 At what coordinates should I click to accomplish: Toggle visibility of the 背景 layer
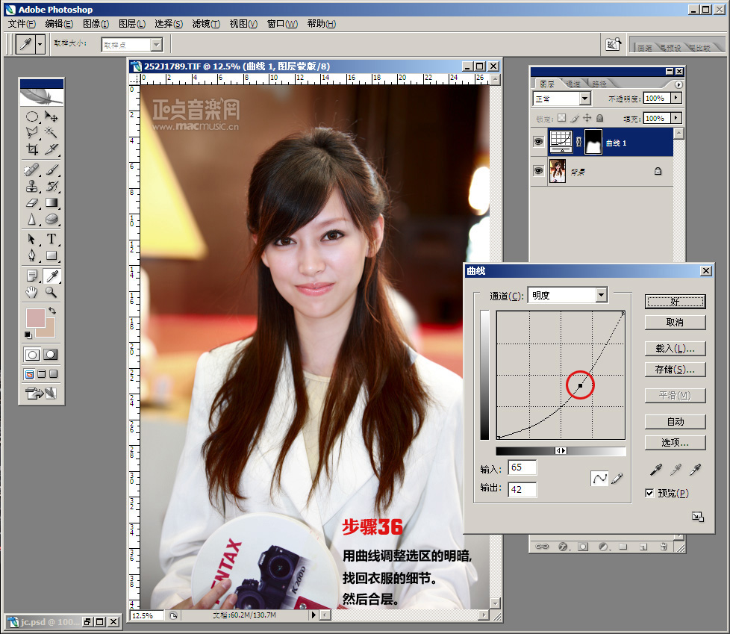[537, 171]
